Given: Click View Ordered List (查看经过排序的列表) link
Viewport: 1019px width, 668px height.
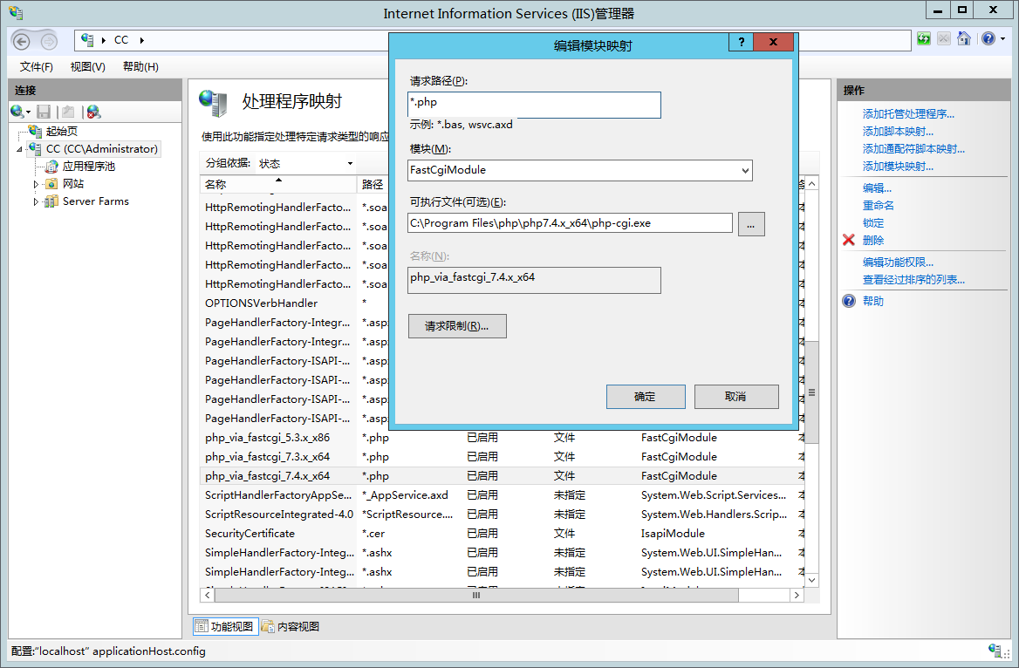Looking at the screenshot, I should 913,280.
